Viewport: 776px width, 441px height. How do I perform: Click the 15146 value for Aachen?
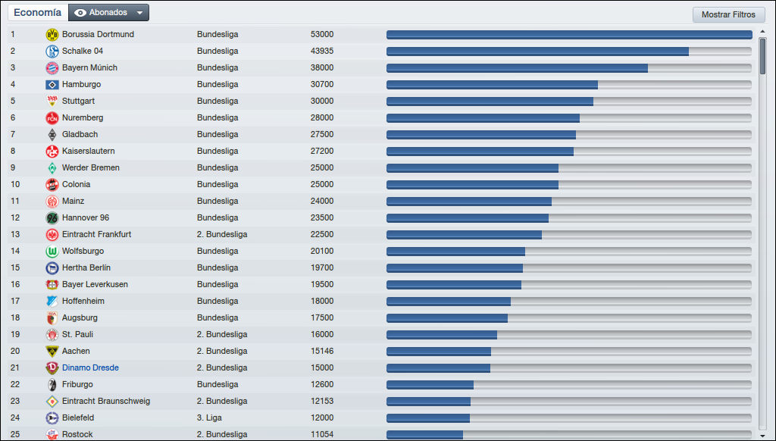click(322, 351)
